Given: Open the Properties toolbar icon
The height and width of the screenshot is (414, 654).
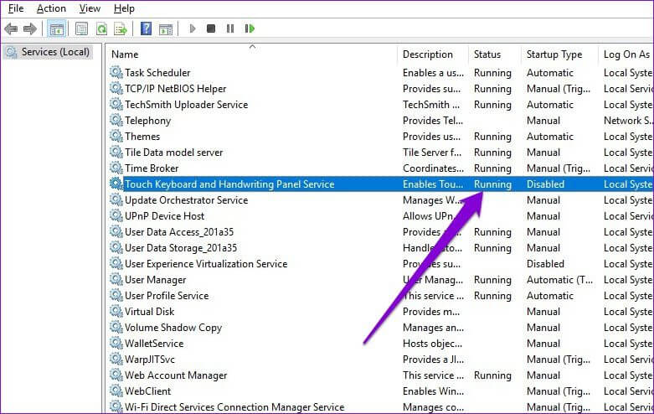Looking at the screenshot, I should pyautogui.click(x=81, y=28).
